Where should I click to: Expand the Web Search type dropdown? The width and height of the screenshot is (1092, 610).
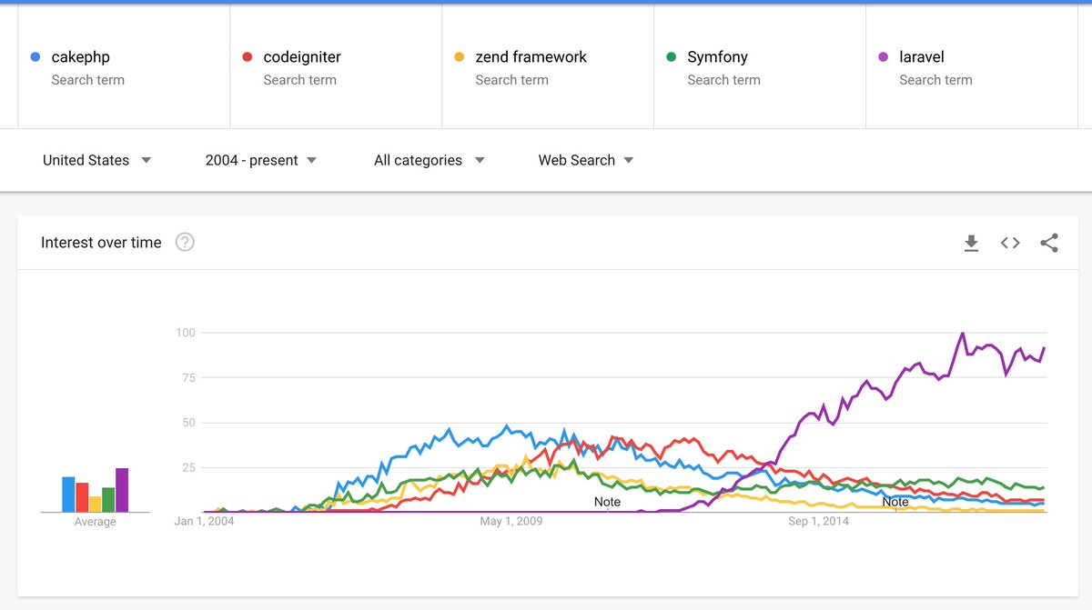point(585,161)
